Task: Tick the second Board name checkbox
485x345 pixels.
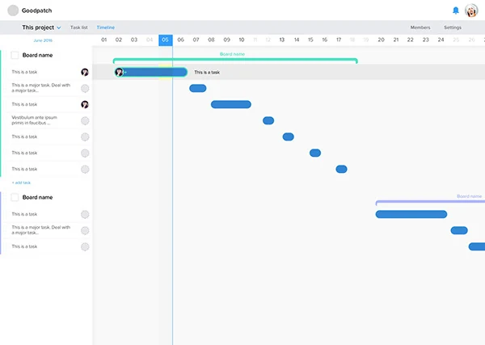Action: (x=15, y=197)
